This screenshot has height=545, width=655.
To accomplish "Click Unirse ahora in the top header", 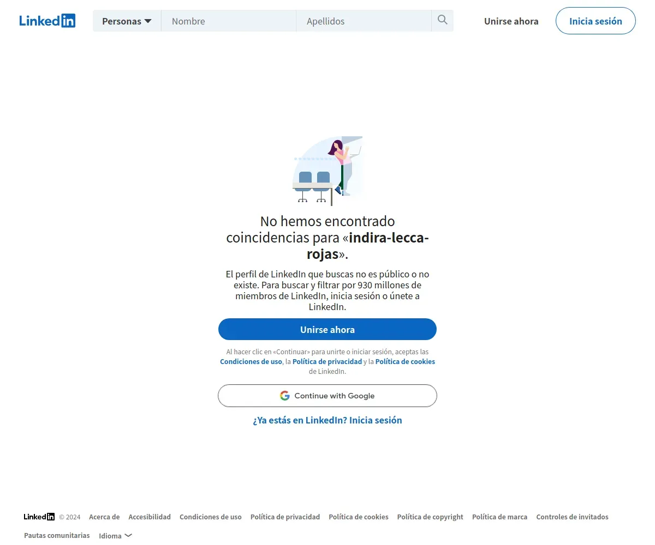I will [x=511, y=21].
